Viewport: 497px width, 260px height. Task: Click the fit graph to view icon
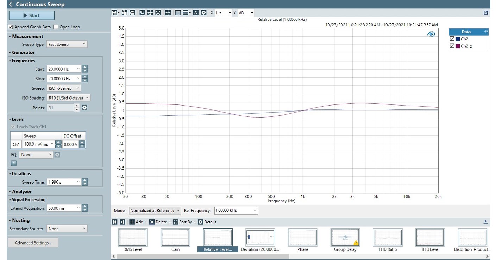click(x=157, y=12)
